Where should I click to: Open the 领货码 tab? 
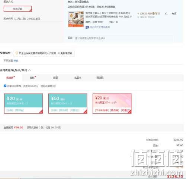(100, 78)
